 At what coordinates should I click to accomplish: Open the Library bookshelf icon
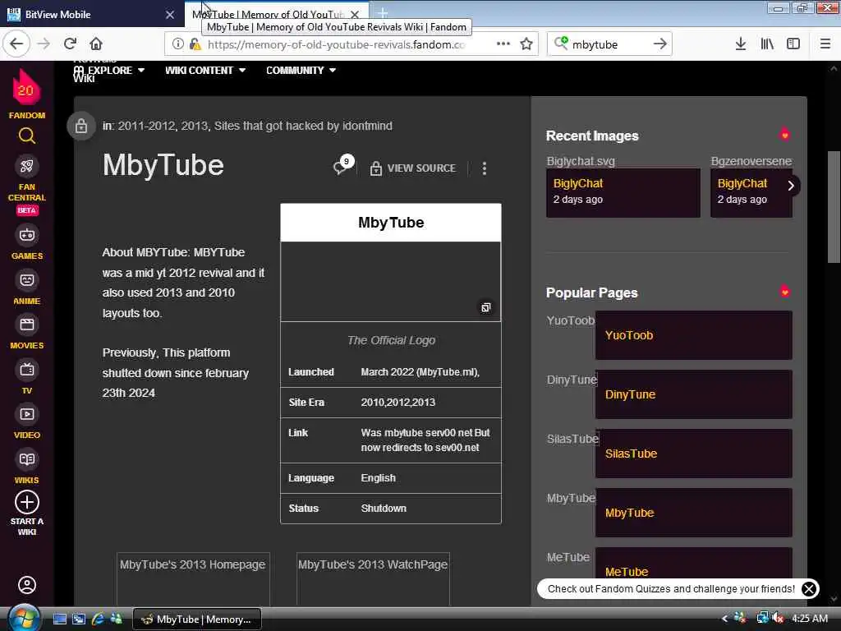tap(767, 44)
